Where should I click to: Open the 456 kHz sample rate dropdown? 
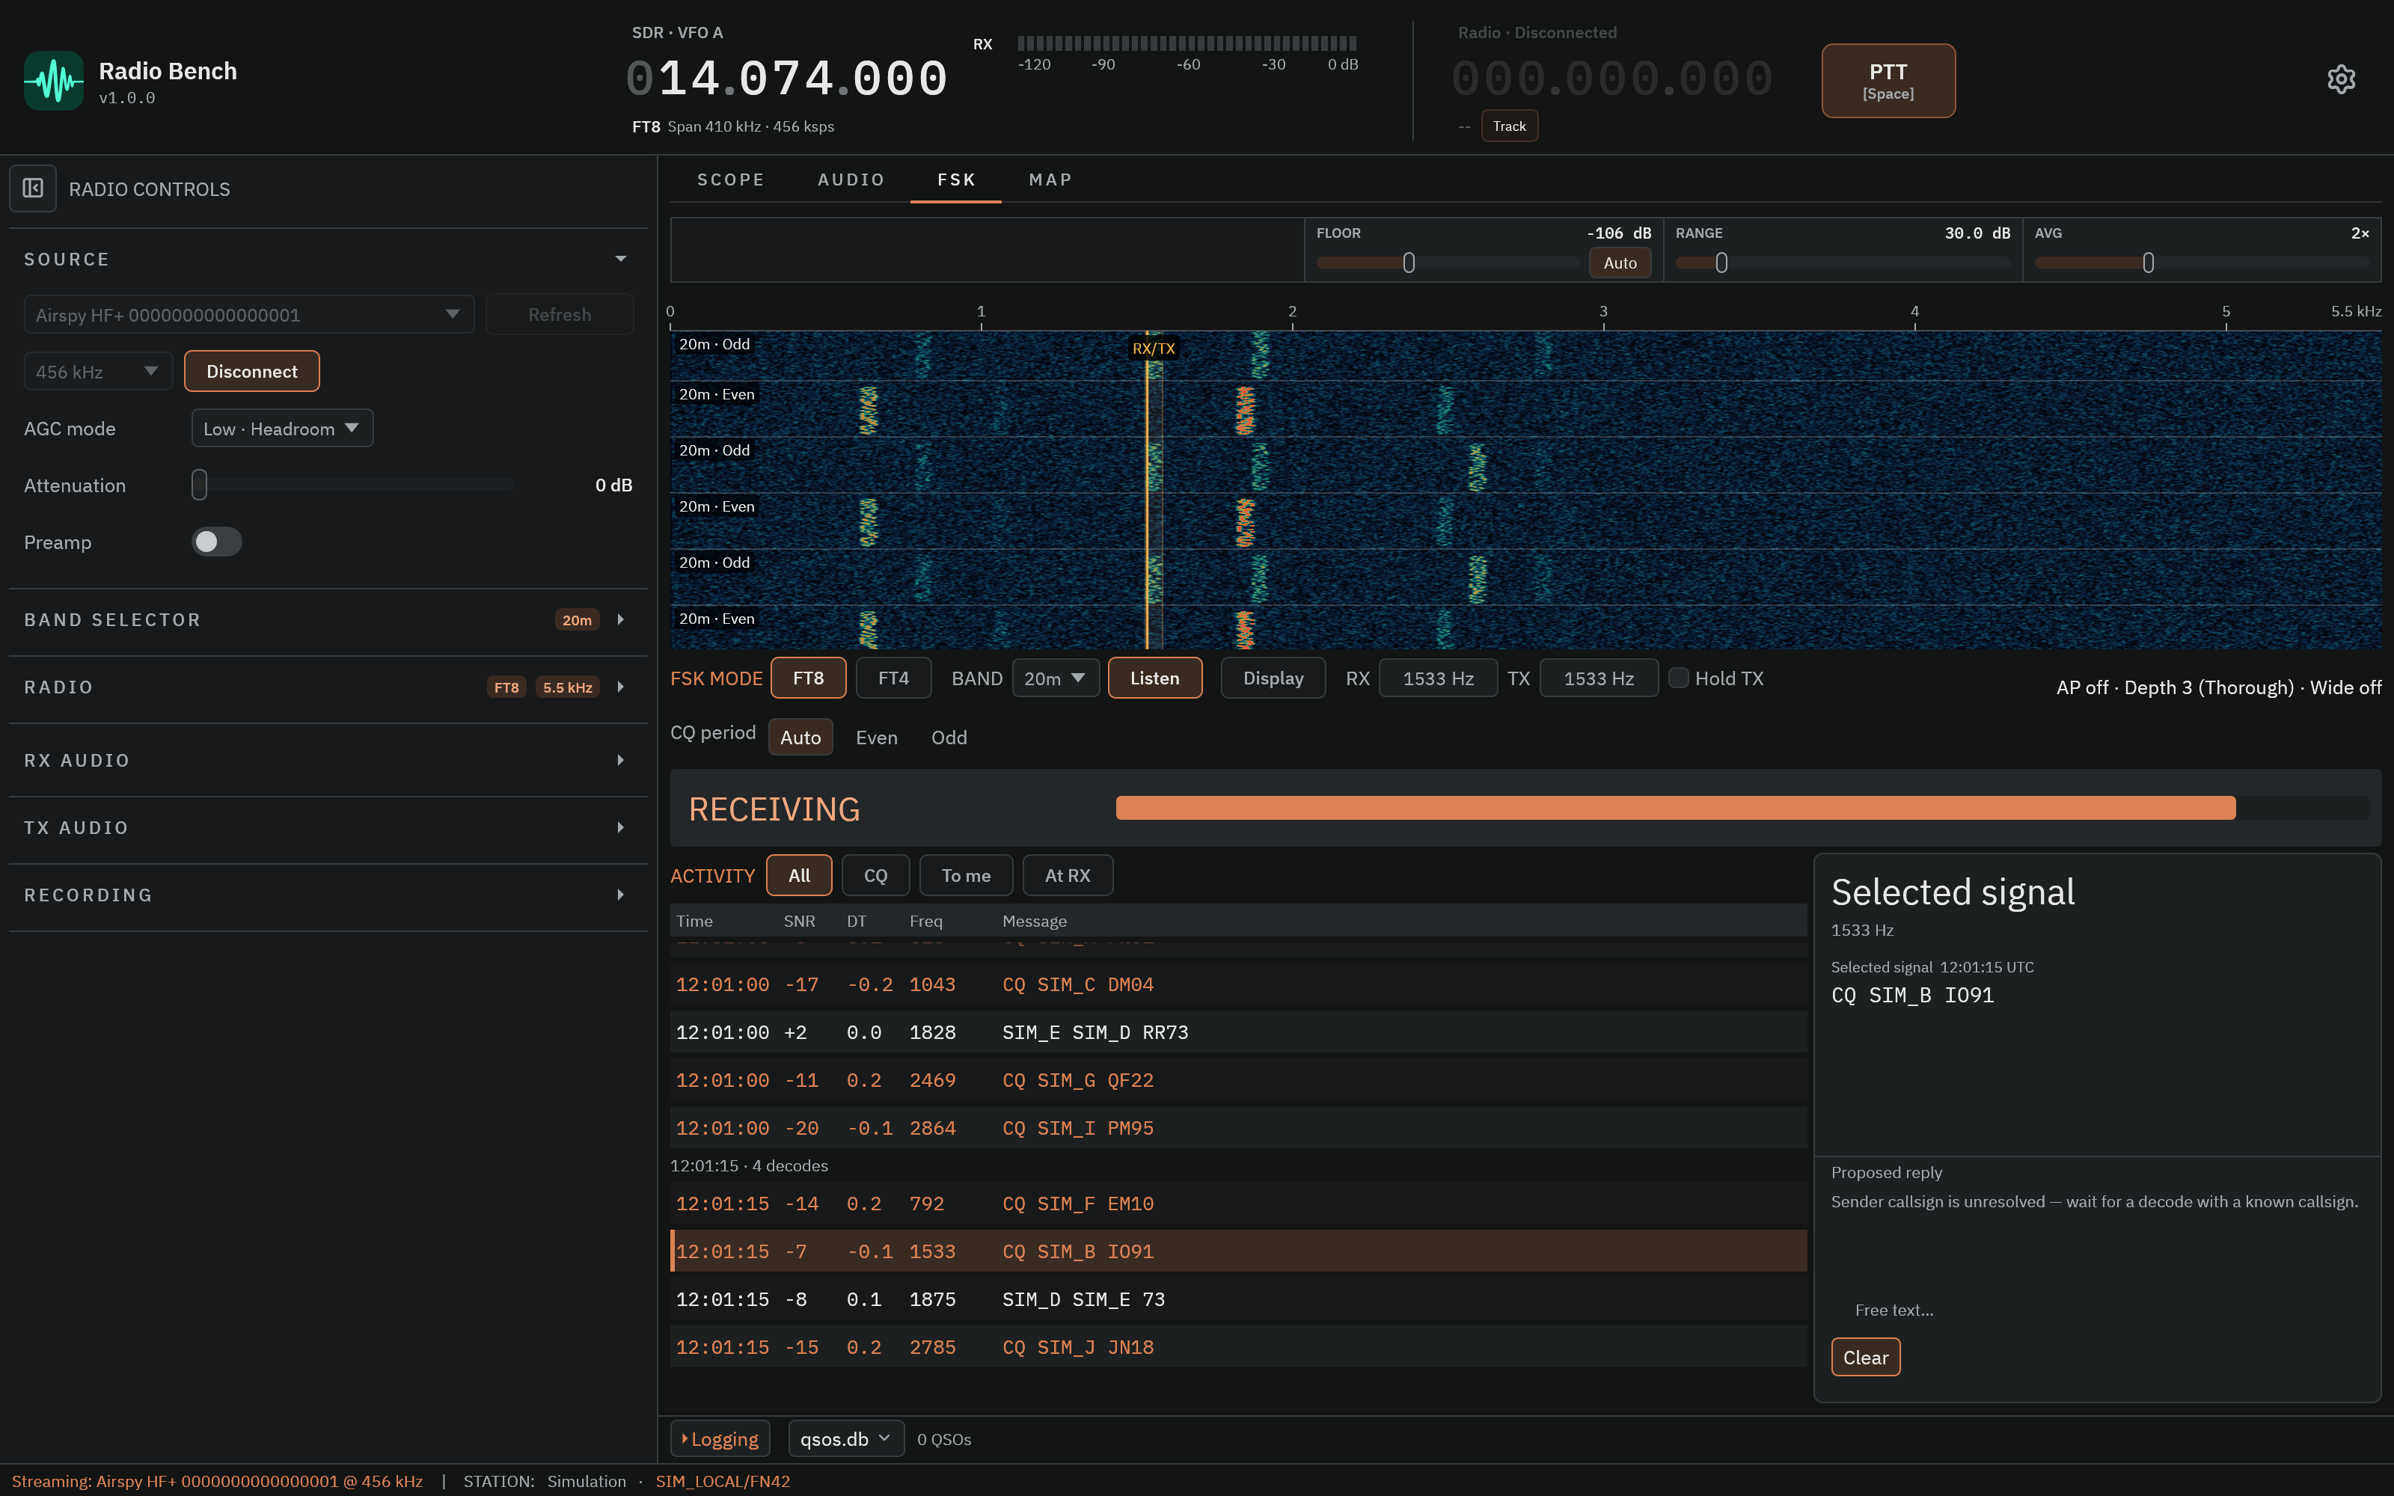point(98,371)
